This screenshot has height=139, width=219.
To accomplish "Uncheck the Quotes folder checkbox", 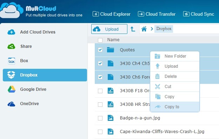I will (100, 50).
